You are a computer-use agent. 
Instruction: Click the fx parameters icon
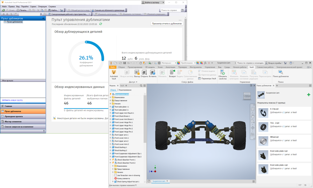(x=205, y=63)
